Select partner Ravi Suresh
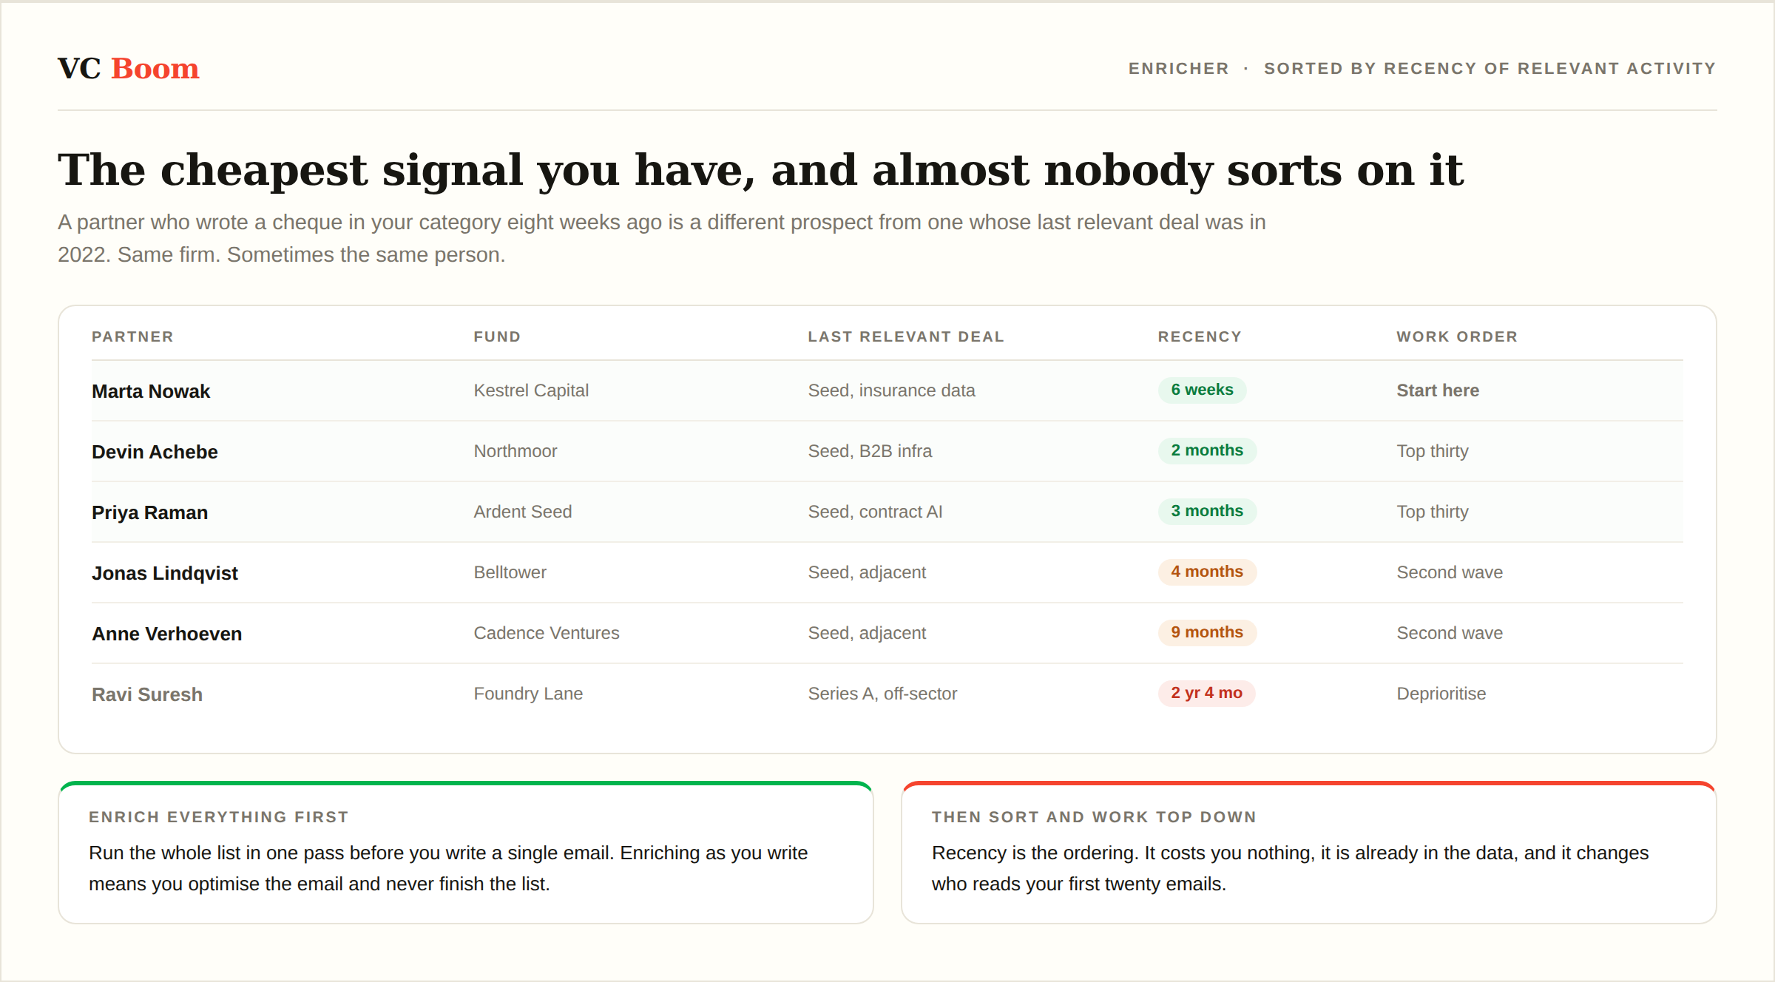 click(x=147, y=694)
